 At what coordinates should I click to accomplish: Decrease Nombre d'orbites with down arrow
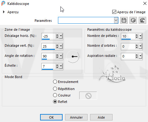[137, 47]
